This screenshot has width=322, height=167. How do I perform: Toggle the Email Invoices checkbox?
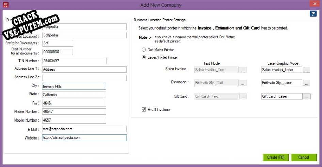coord(144,110)
